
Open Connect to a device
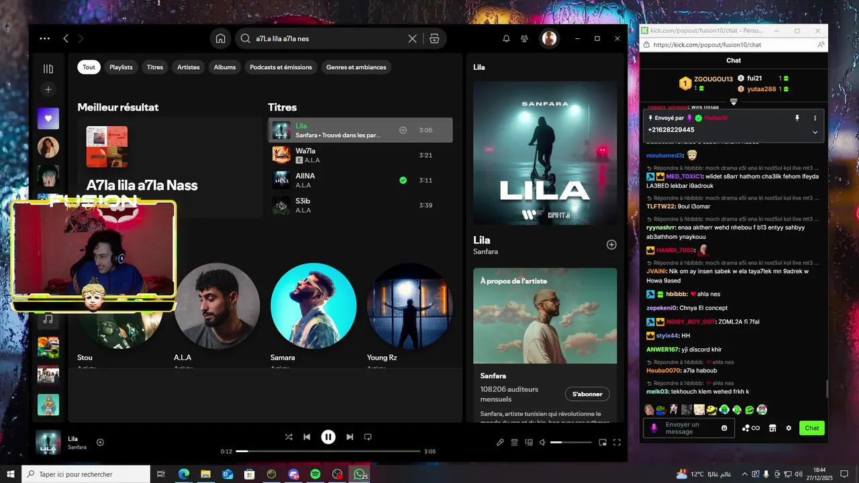529,442
